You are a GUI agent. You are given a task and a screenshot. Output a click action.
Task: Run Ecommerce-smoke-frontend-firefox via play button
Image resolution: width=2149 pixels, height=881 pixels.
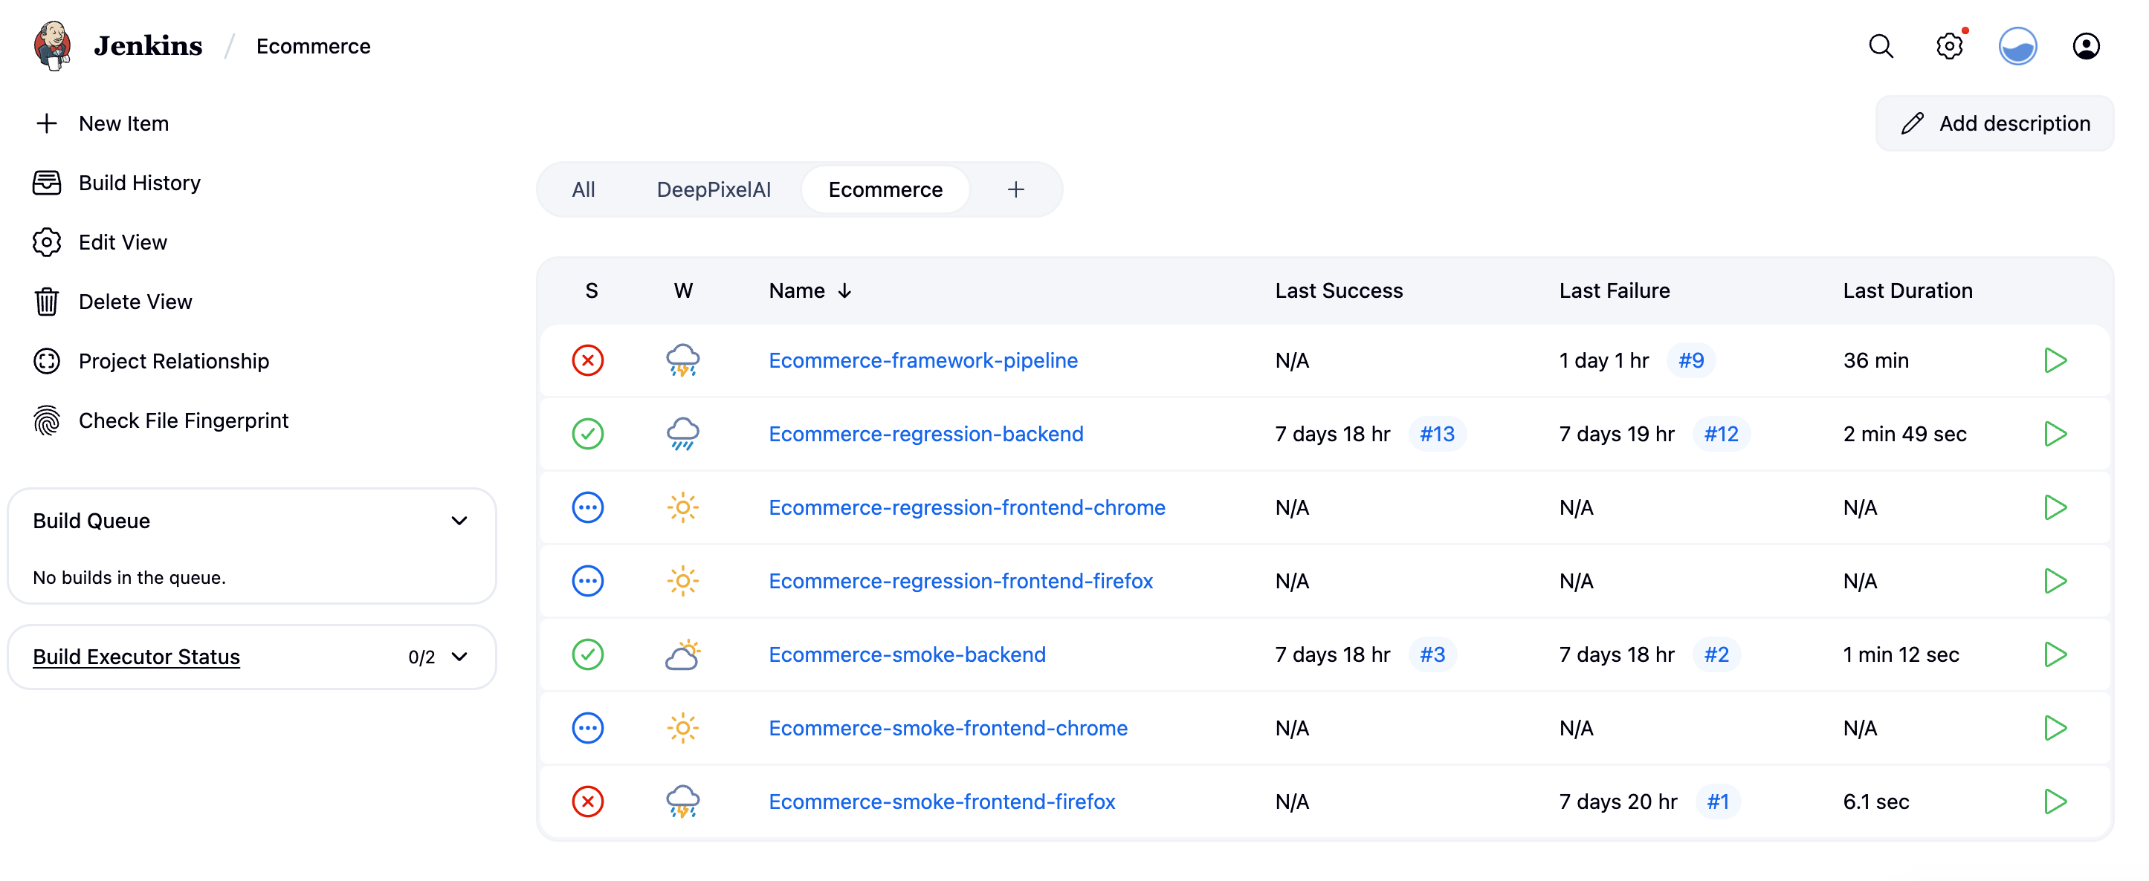pyautogui.click(x=2055, y=801)
